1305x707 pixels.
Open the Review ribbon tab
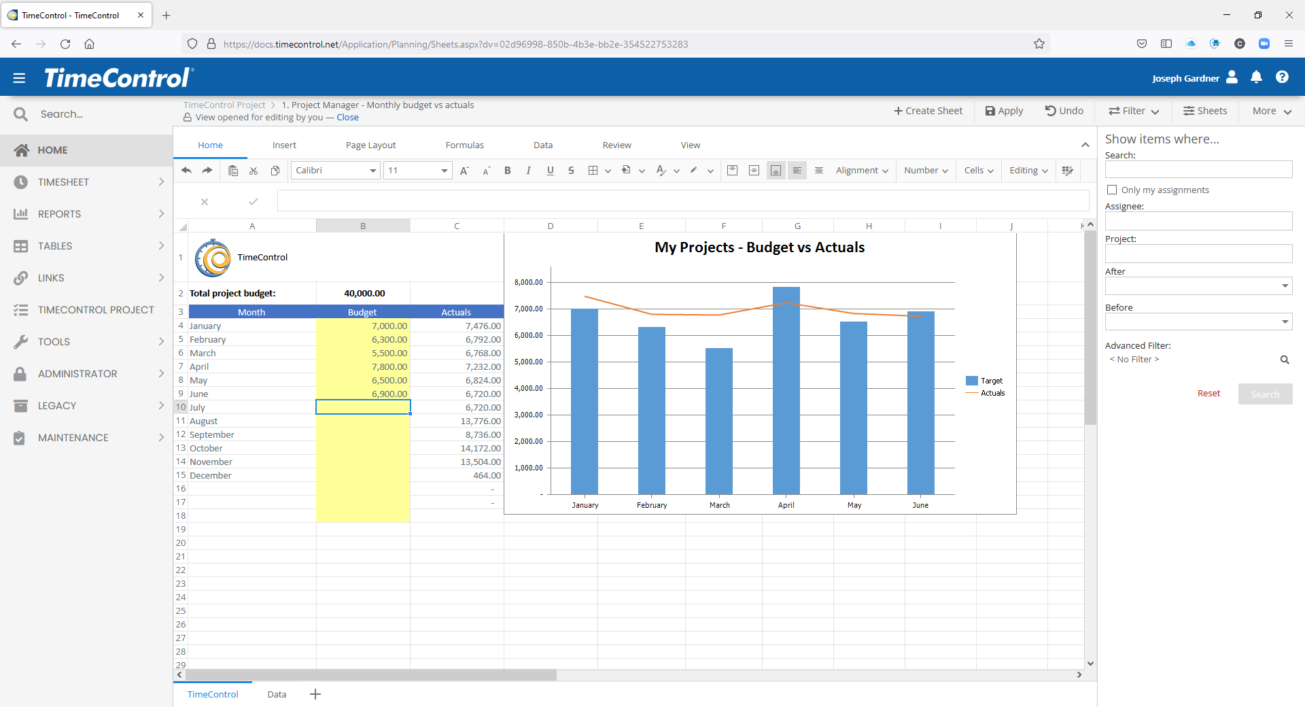(x=617, y=145)
